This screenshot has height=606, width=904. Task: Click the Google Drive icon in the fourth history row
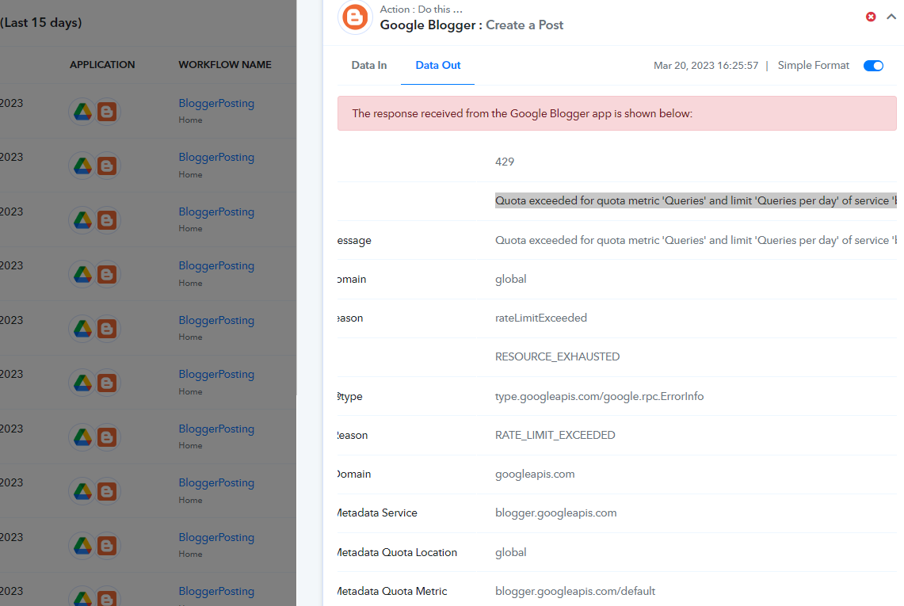(x=82, y=274)
